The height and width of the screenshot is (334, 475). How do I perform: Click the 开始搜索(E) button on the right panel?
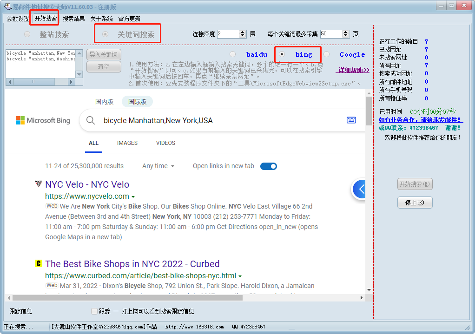(415, 184)
